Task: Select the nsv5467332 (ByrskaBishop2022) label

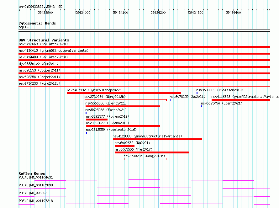Action: point(94,90)
